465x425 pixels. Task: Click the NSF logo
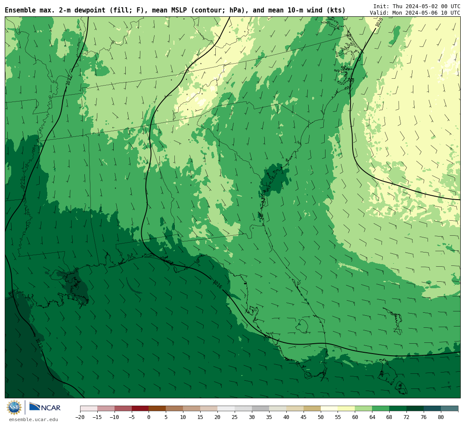pyautogui.click(x=14, y=407)
